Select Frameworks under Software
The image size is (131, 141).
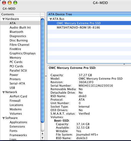[18, 135]
